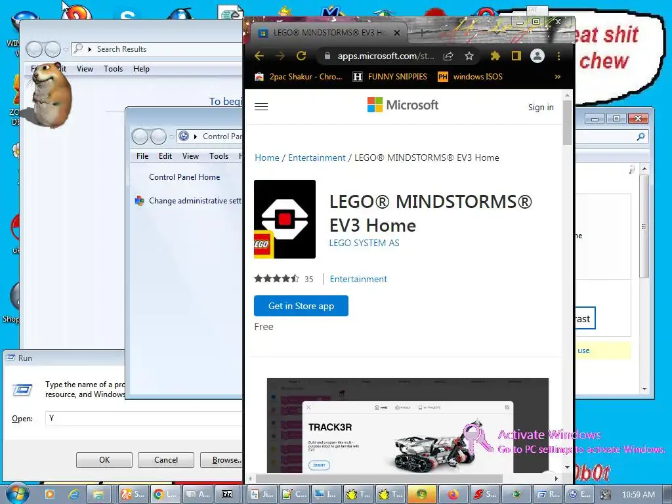This screenshot has width=672, height=504.
Task: Open File menu in Control Panel window
Action: tap(142, 156)
